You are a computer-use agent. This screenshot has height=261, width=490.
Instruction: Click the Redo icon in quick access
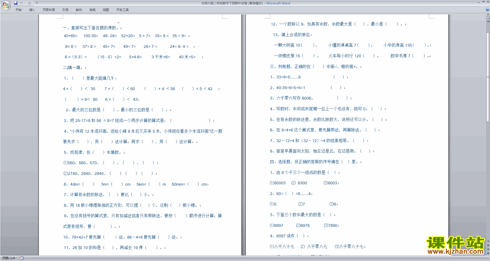pos(29,3)
